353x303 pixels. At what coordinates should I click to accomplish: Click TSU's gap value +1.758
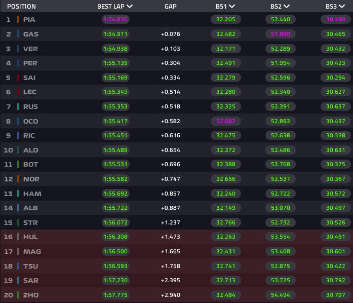(170, 266)
